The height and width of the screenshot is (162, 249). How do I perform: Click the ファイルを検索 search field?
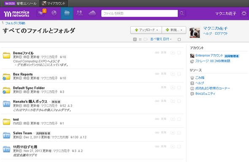(x=139, y=13)
